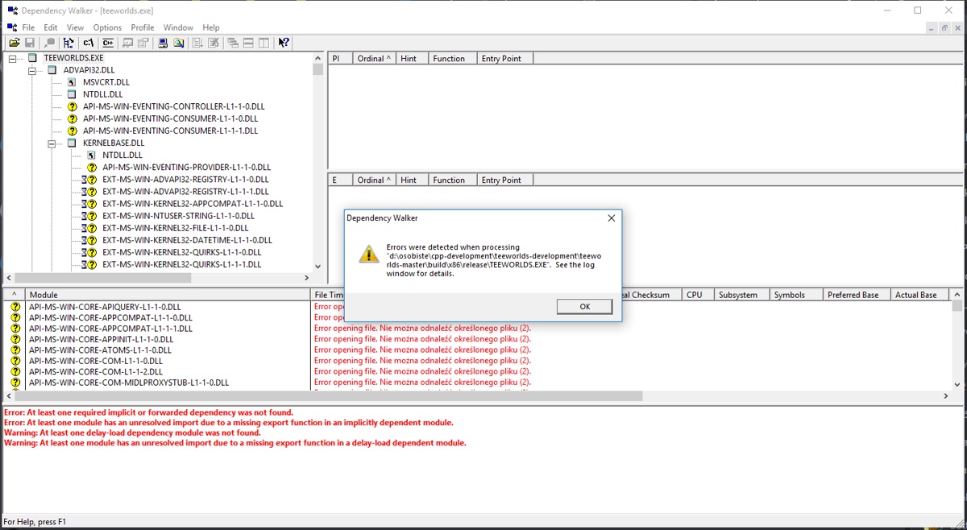Activate the Context Help arrow icon
This screenshot has height=530, width=967.
pos(284,43)
